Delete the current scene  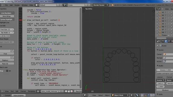(x=89, y=5)
